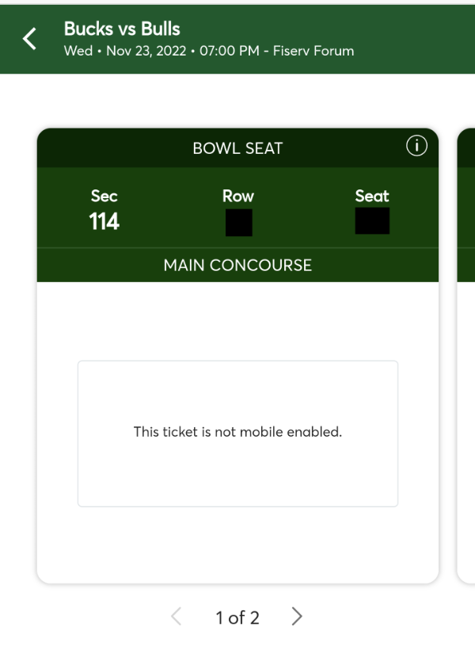Go back using the header arrow
This screenshot has height=669, width=475.
tap(29, 39)
